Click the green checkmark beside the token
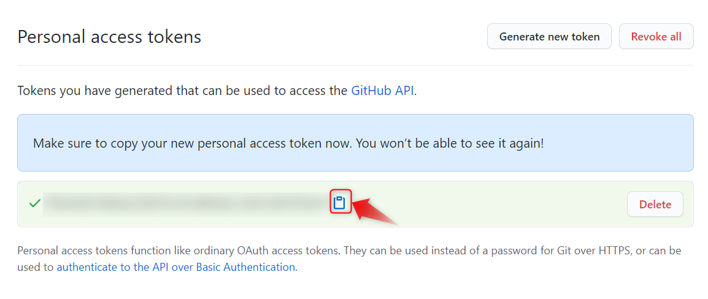The width and height of the screenshot is (708, 299). [x=34, y=204]
